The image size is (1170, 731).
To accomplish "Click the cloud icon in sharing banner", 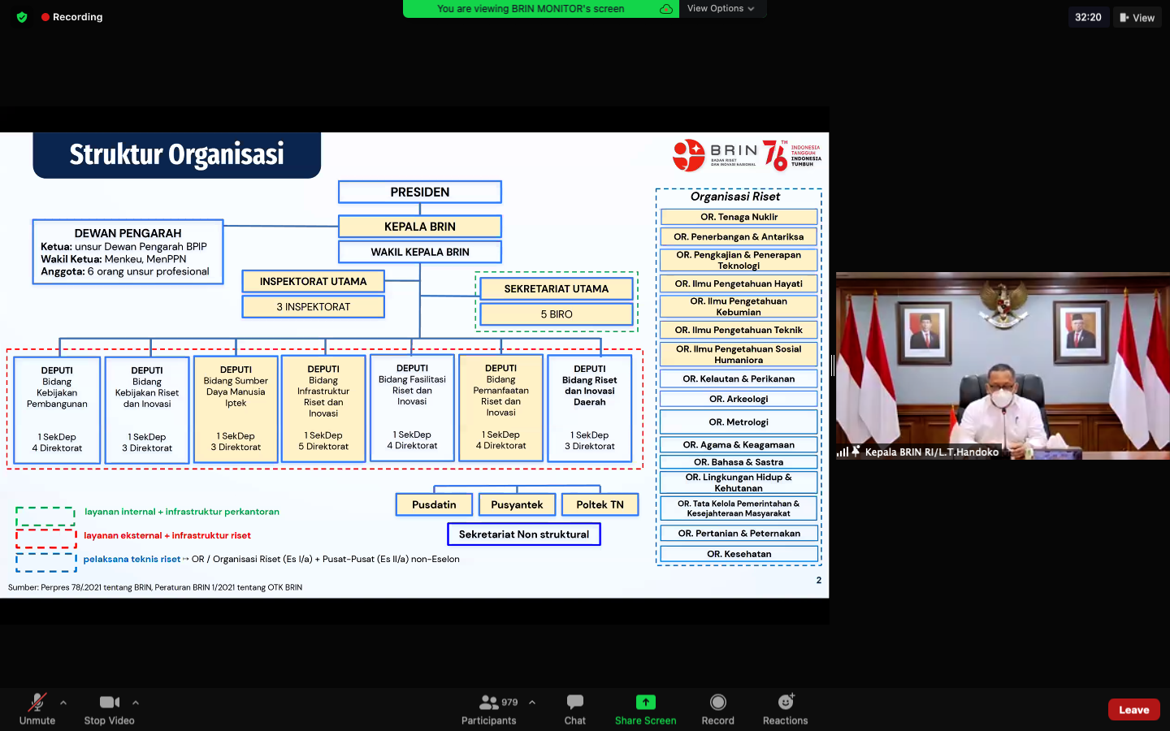I will pos(666,9).
